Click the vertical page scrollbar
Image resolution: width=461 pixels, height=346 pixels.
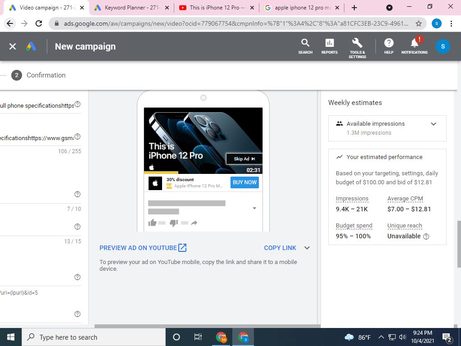[459, 244]
